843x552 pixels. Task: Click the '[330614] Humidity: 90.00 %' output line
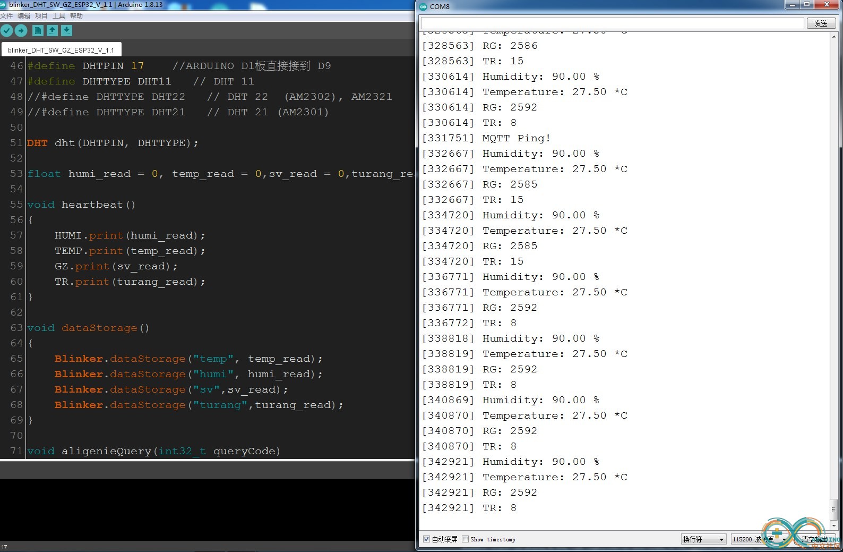tap(510, 77)
